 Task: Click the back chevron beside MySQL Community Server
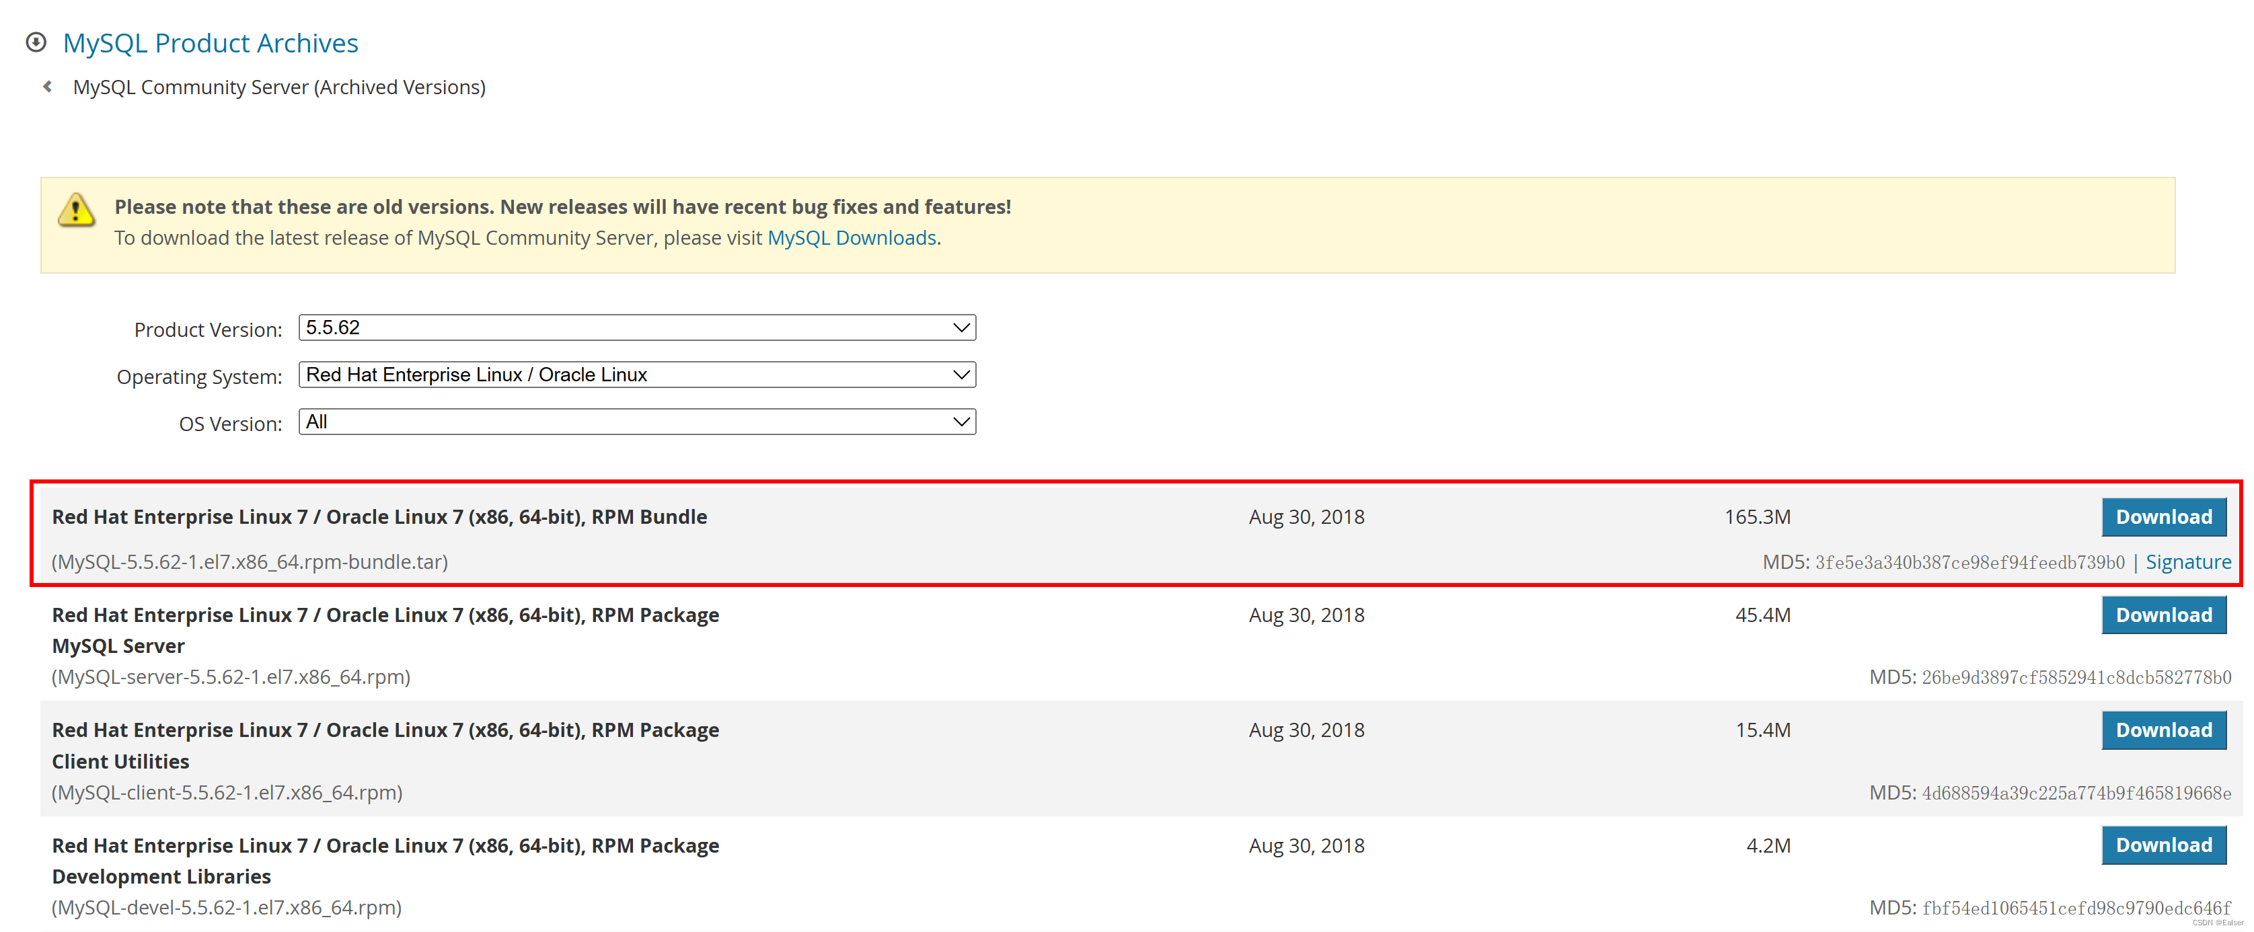(x=48, y=87)
